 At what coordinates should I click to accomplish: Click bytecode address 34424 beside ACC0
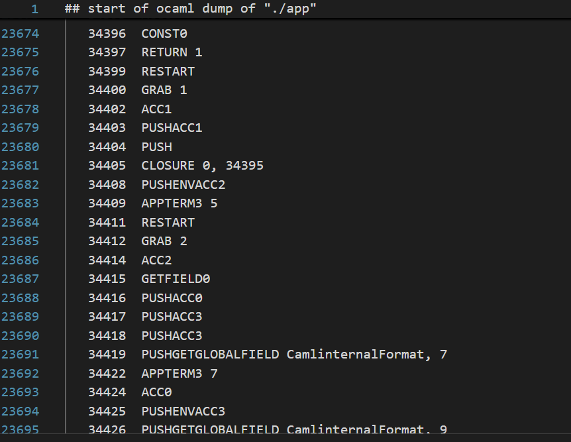pyautogui.click(x=106, y=392)
